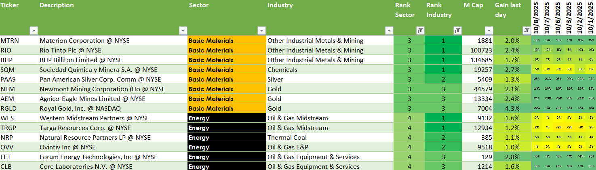
Task: Select M Cap value 385
Action: tap(478, 137)
